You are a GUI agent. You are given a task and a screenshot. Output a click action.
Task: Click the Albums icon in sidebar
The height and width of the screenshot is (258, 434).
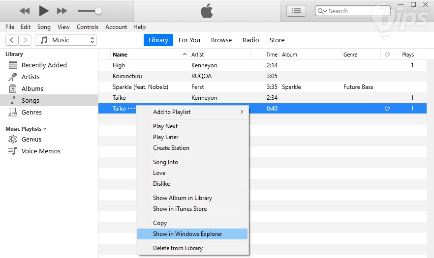(13, 88)
